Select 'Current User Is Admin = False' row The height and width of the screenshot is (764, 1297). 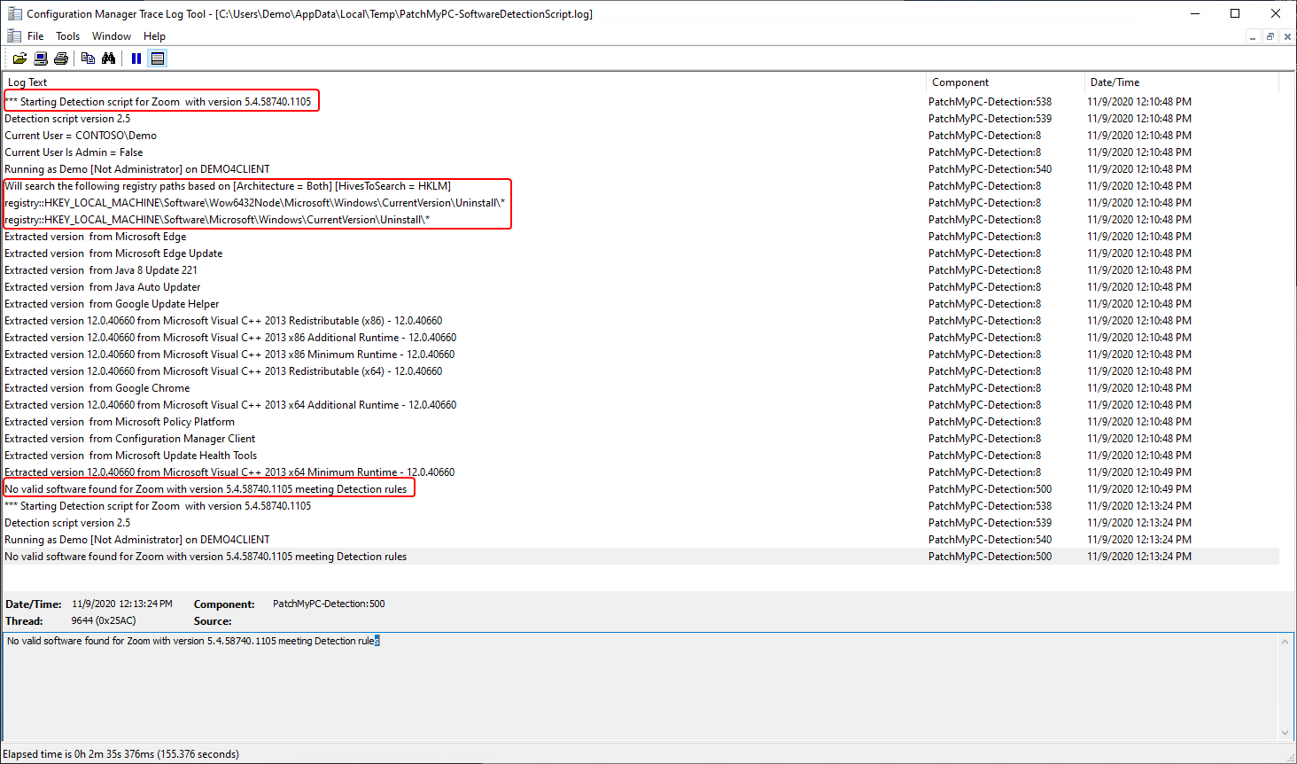(x=641, y=152)
